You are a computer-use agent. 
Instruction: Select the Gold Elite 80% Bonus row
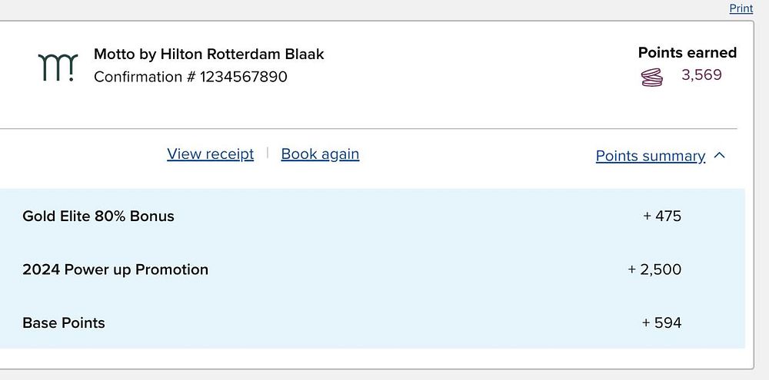coord(98,216)
